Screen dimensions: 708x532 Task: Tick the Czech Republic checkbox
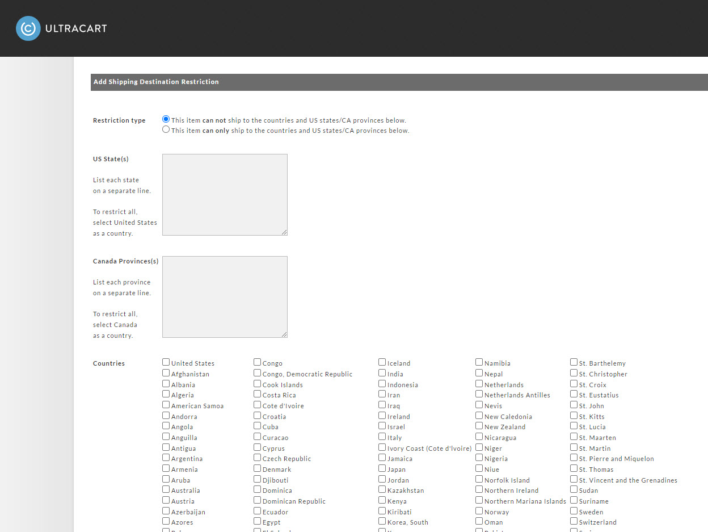tap(257, 458)
